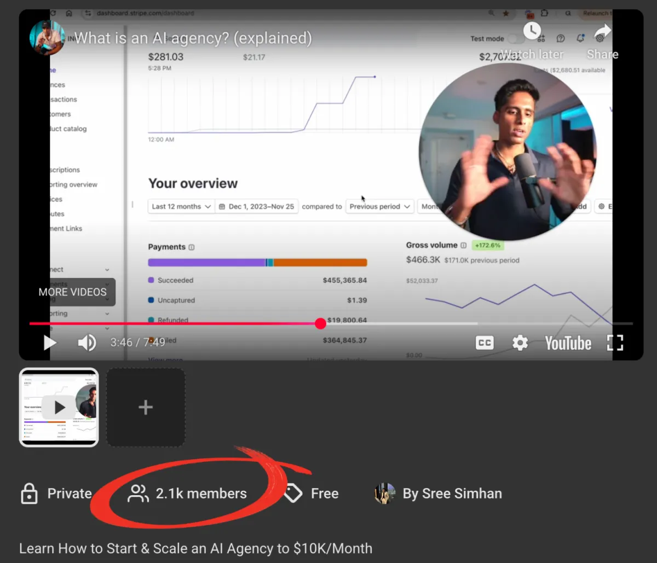
Task: Open the video settings gear
Action: point(520,343)
